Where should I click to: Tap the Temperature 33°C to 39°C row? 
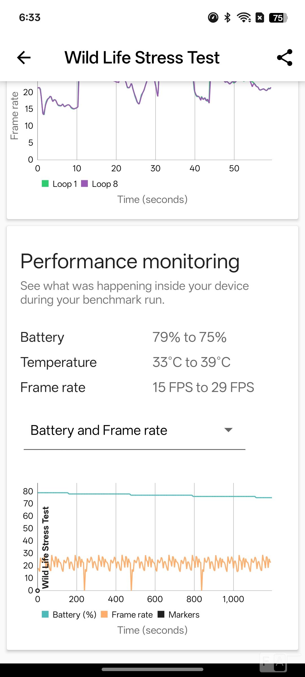click(152, 362)
